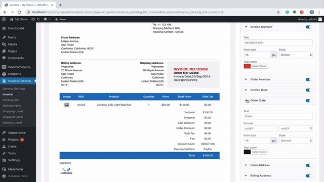Open new browser tab with plus
The width and height of the screenshot is (324, 182).
click(x=61, y=5)
